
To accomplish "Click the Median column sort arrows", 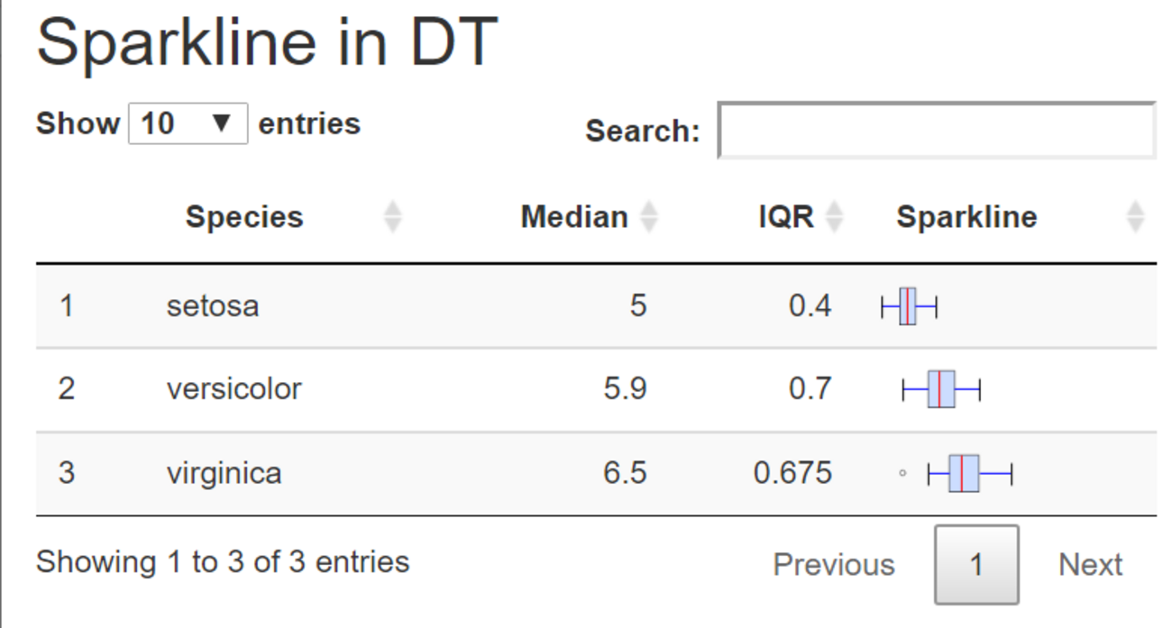I will tap(649, 217).
